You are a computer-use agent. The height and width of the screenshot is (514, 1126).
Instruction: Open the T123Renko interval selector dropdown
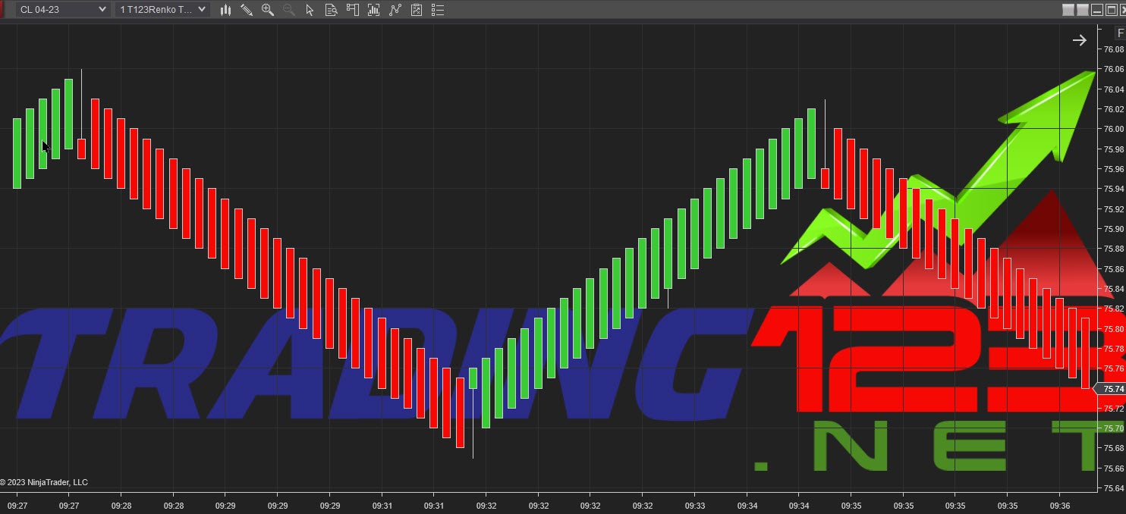pyautogui.click(x=163, y=10)
